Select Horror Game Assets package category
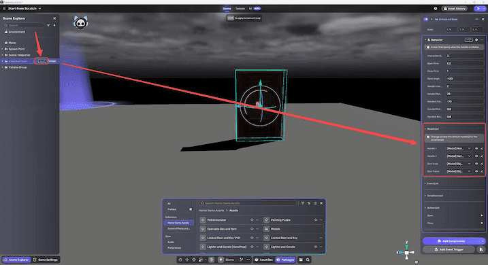Image resolution: width=488 pixels, height=265 pixels. 178,223
